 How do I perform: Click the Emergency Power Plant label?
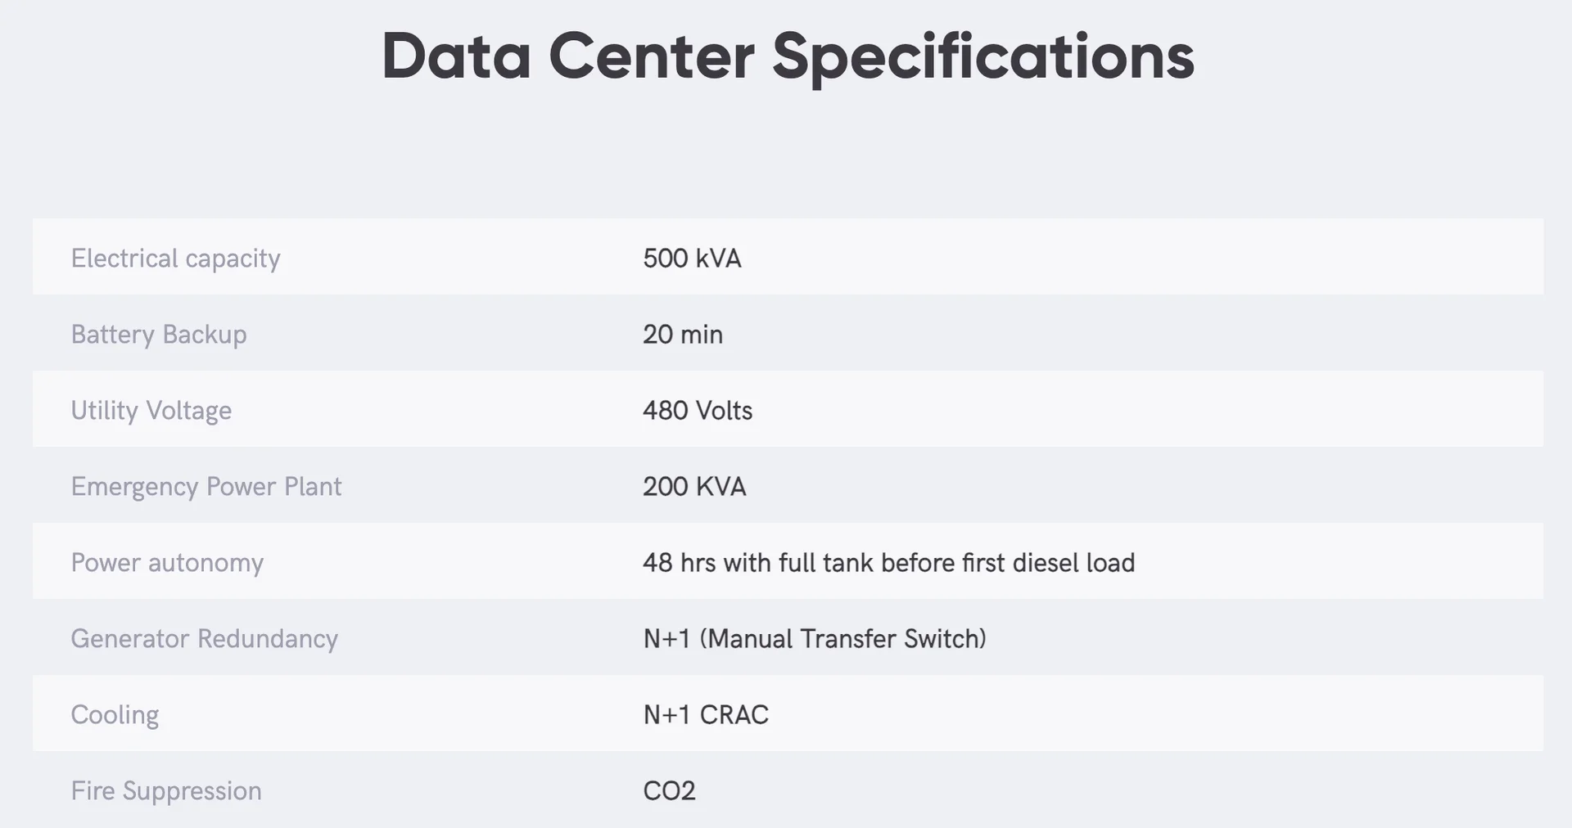click(206, 486)
